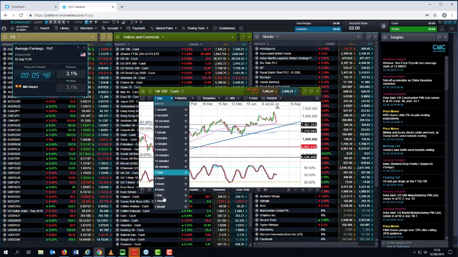
Task: Select the 4 hours interval
Action: pos(171,190)
